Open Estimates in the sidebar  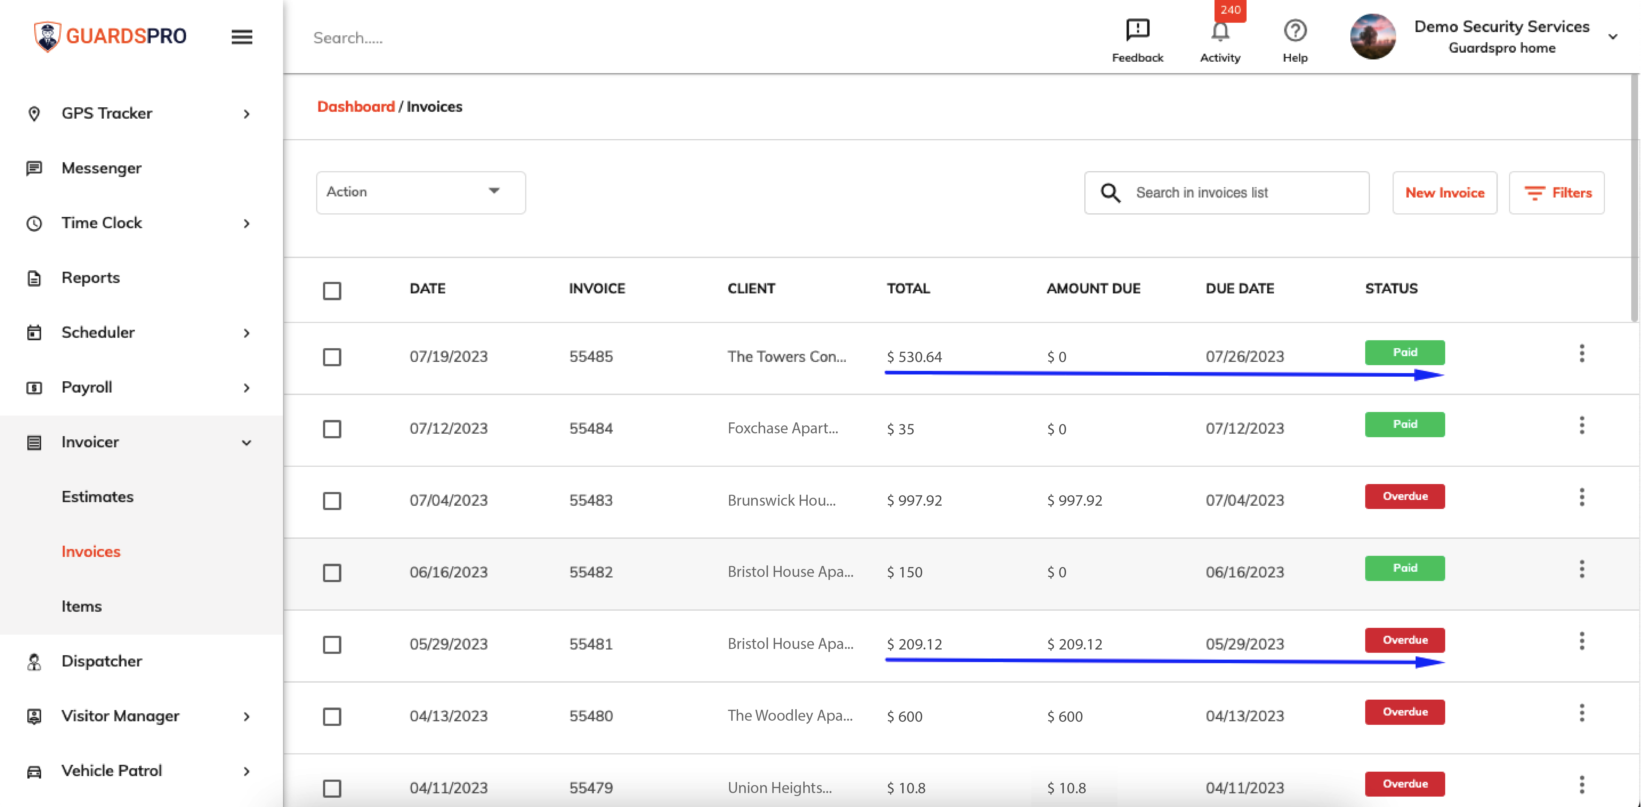(98, 497)
